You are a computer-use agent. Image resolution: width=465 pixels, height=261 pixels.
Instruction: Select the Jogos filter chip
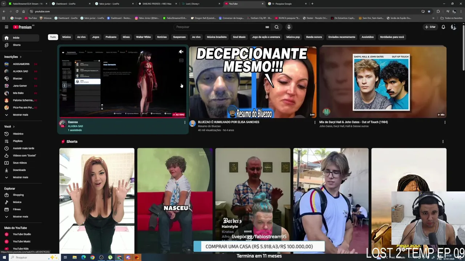click(96, 37)
